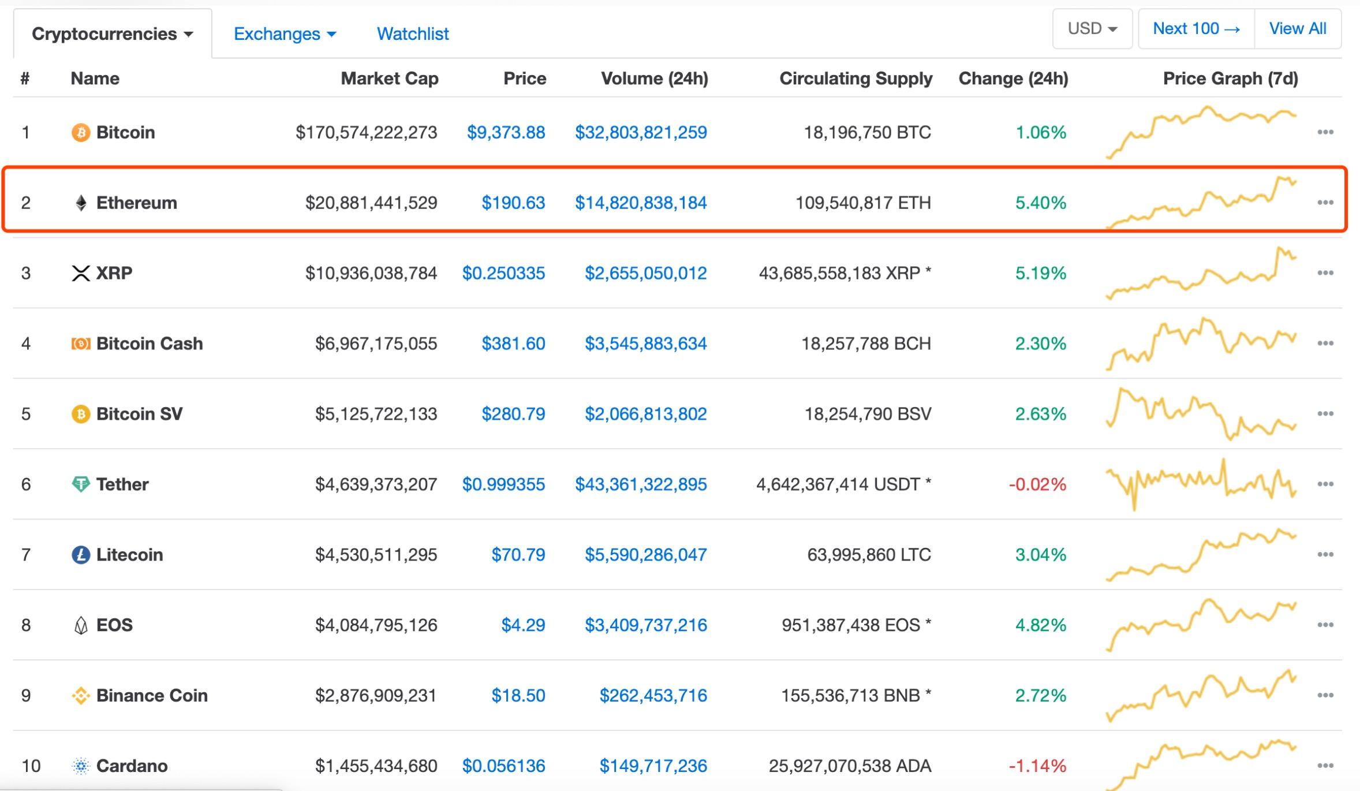
Task: Click the Binance Coin logo icon
Action: (80, 696)
